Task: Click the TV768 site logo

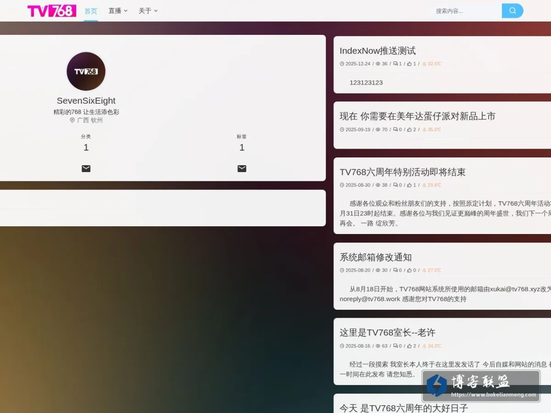Action: coord(52,11)
